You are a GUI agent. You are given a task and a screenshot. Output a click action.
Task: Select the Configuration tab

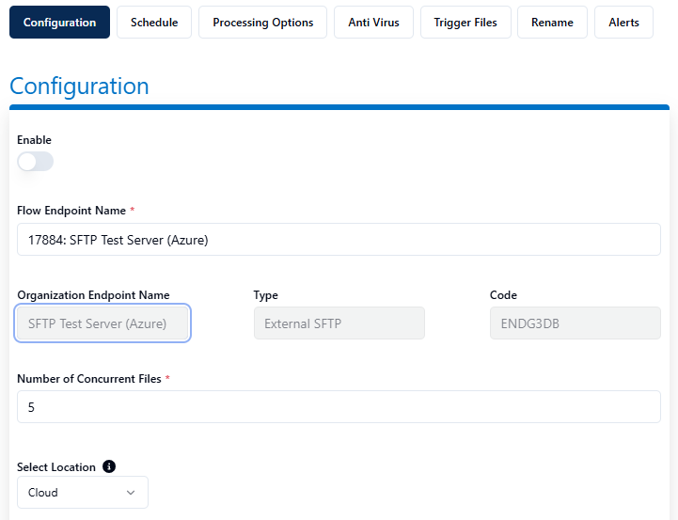59,23
